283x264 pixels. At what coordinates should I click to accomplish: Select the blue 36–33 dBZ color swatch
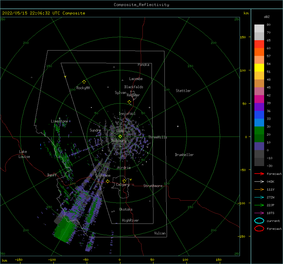(259, 115)
